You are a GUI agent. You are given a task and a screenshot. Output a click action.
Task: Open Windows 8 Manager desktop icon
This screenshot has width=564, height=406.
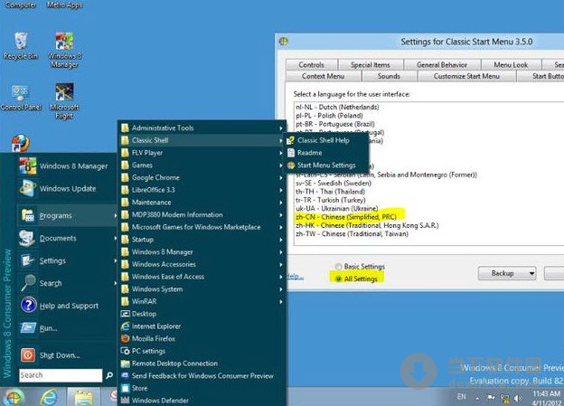64,50
